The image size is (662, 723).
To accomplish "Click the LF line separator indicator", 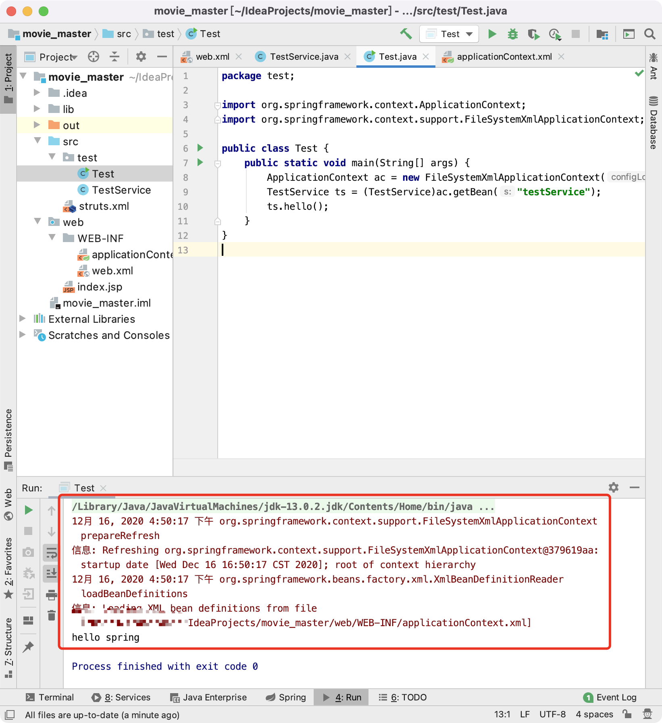I will coord(525,714).
